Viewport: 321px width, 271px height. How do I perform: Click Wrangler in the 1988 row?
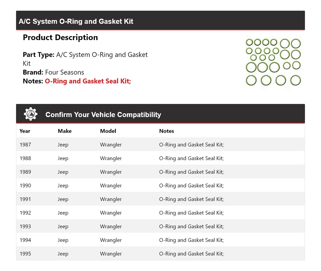click(x=111, y=159)
